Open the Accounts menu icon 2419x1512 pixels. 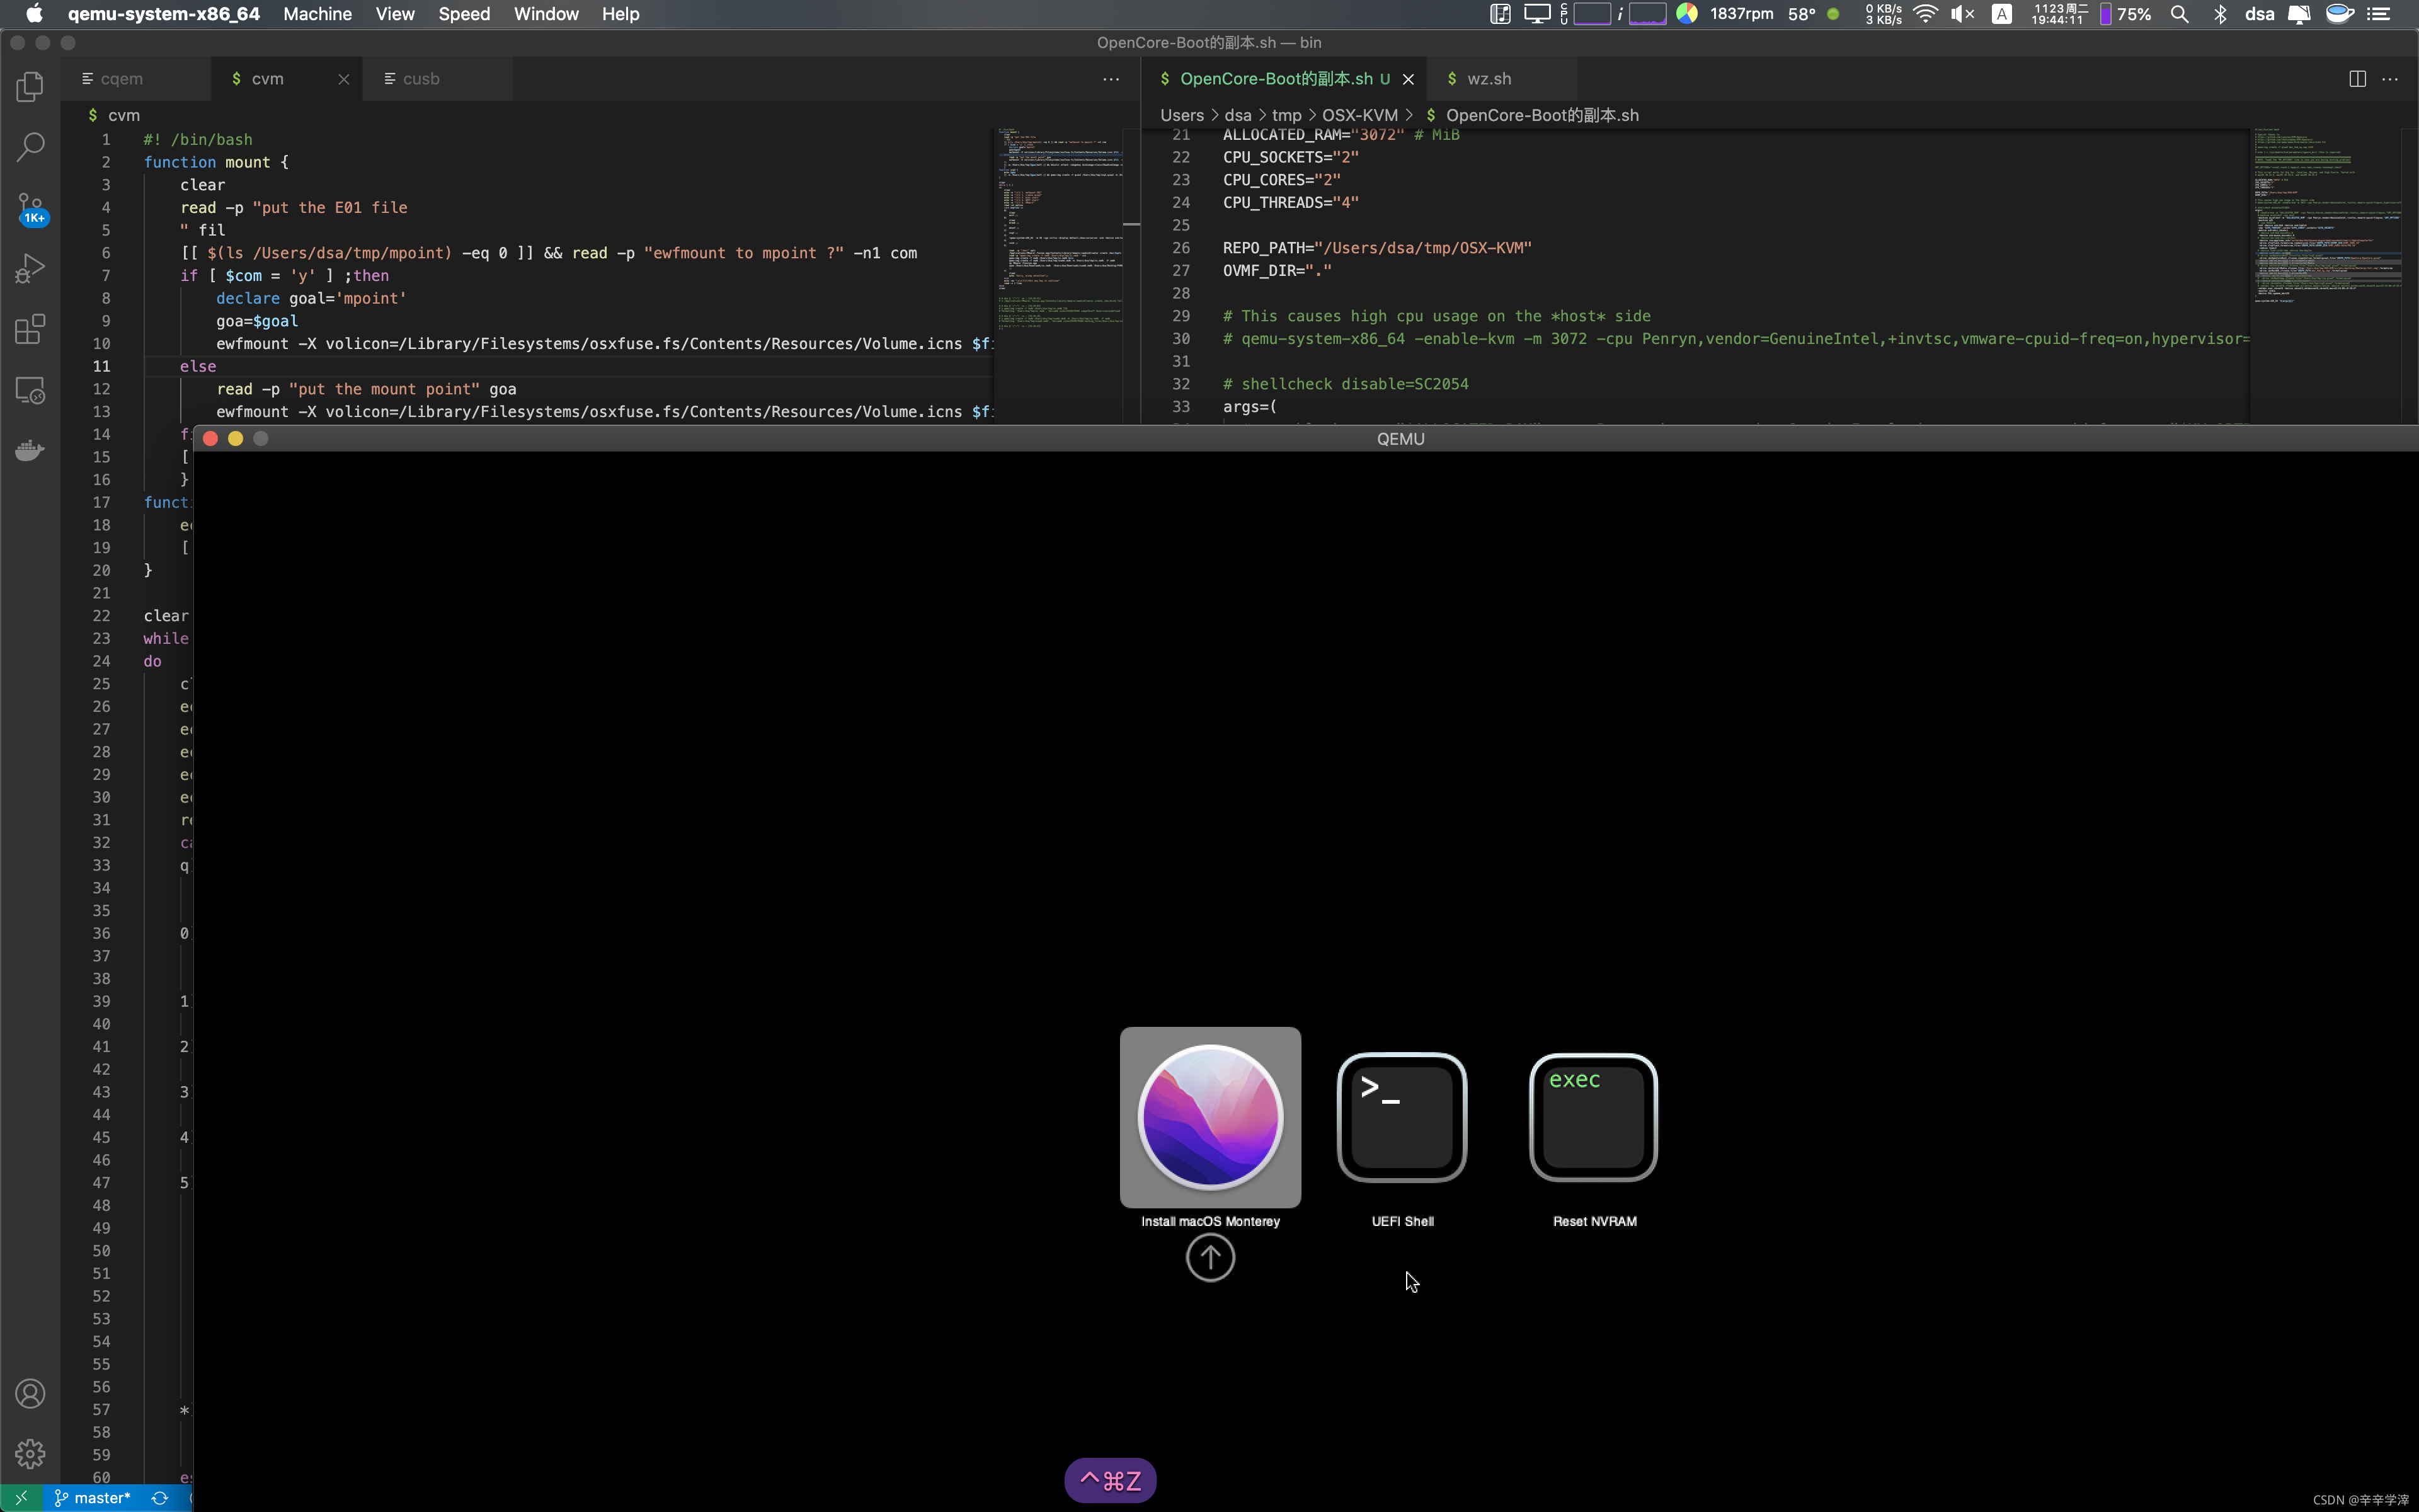pyautogui.click(x=30, y=1393)
